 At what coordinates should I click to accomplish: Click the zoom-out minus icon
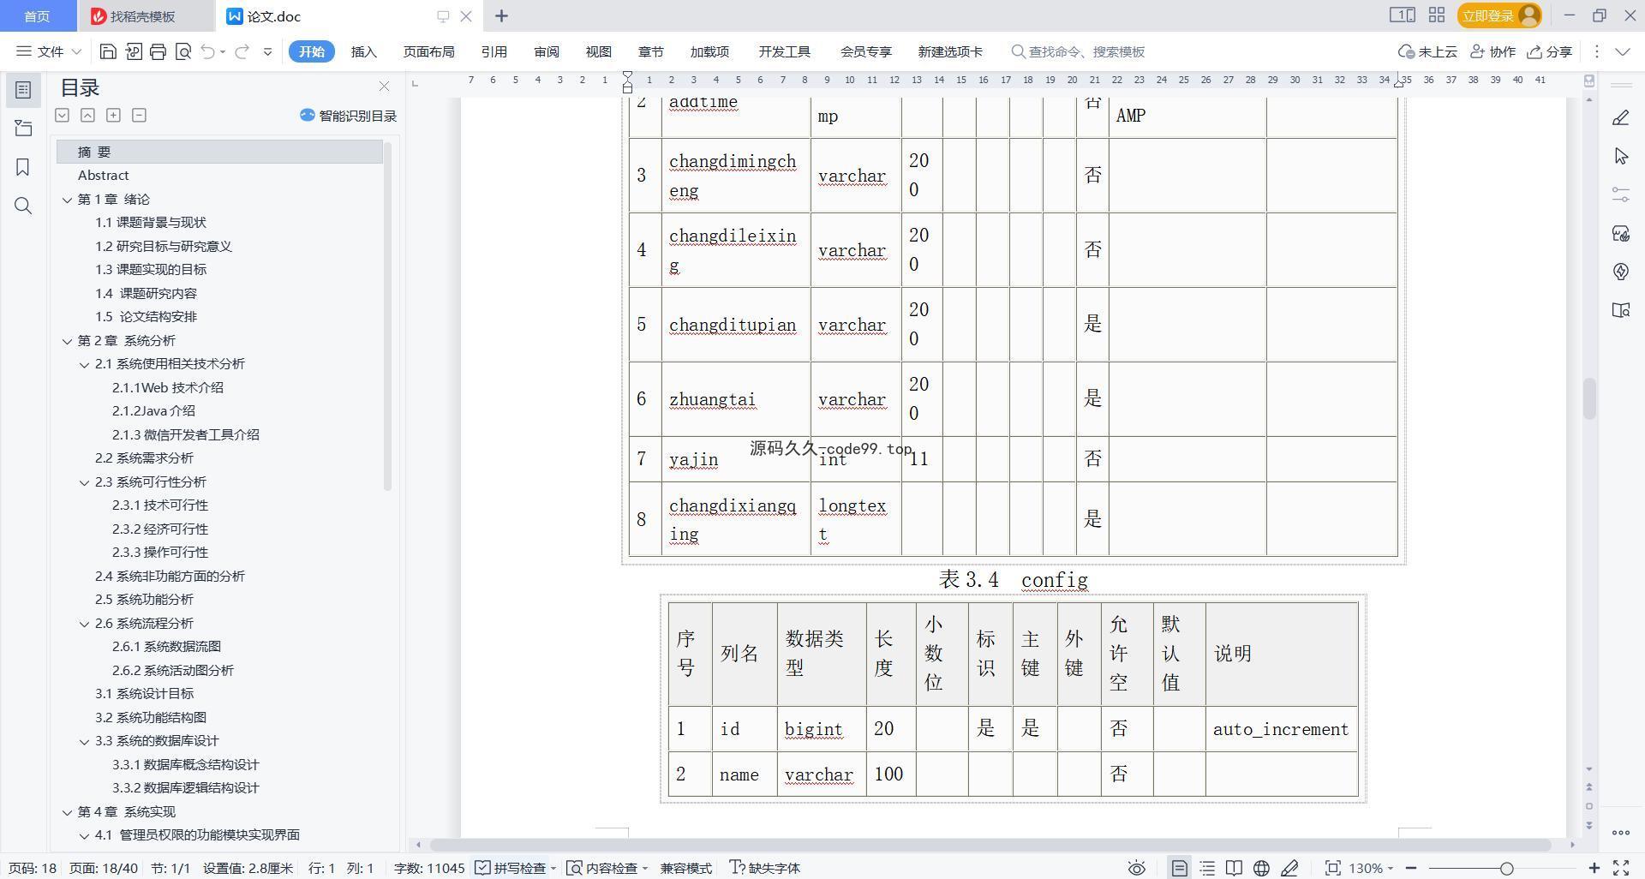1411,868
